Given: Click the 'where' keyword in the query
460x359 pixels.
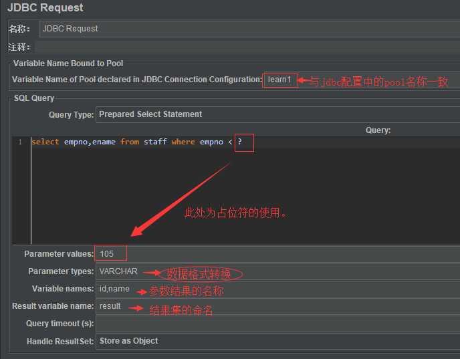Looking at the screenshot, I should (x=183, y=142).
